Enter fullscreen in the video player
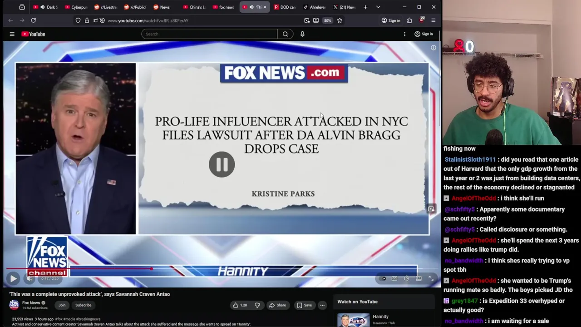Viewport: 581px width, 327px height. pos(431,278)
